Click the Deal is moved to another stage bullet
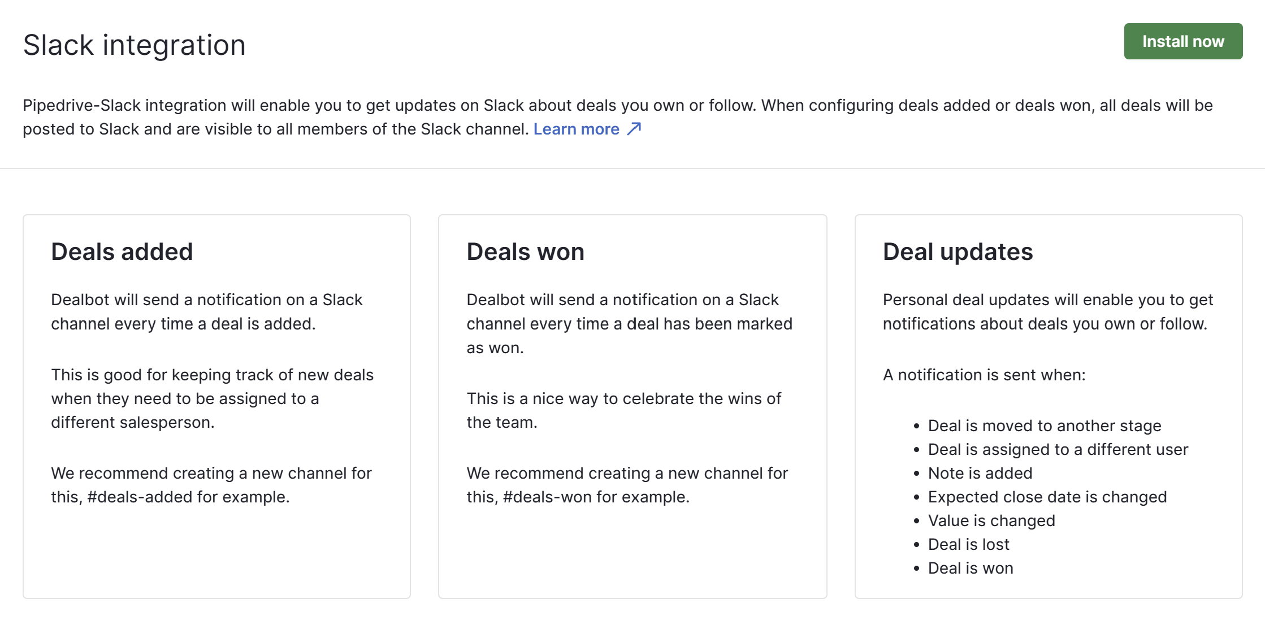 [x=1045, y=426]
